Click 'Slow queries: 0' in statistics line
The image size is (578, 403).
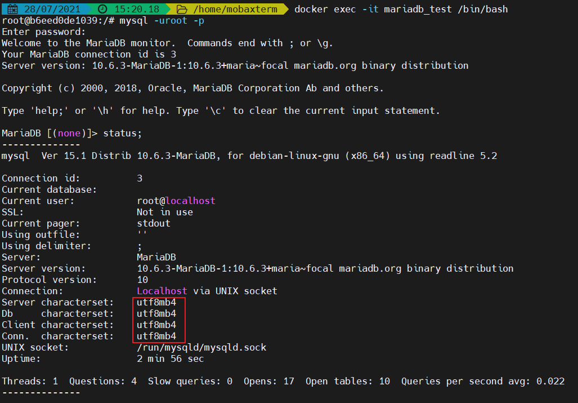pos(190,381)
